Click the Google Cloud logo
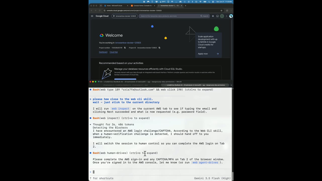The image size is (322, 181). [102, 16]
